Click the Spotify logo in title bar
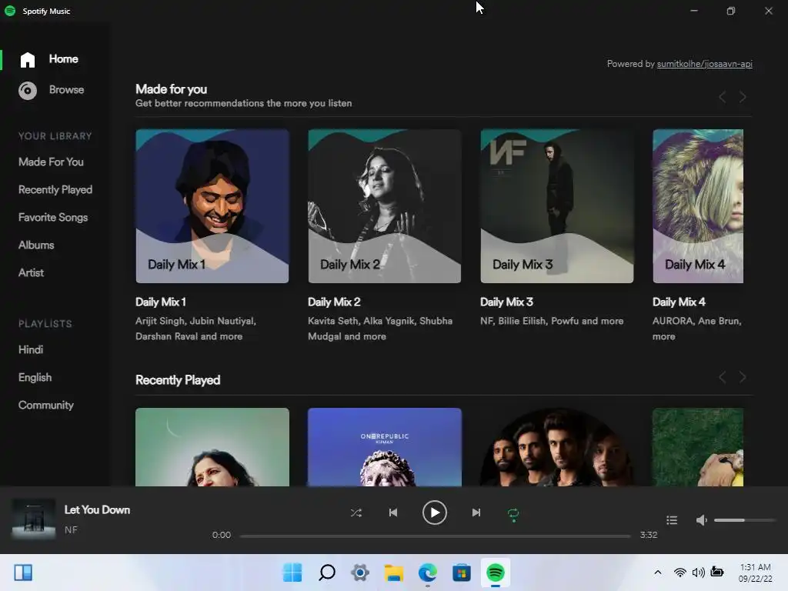This screenshot has height=591, width=788. tap(10, 11)
